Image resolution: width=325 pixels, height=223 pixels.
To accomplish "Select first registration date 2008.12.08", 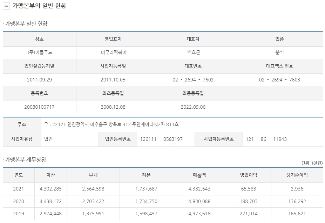I will [x=113, y=107].
